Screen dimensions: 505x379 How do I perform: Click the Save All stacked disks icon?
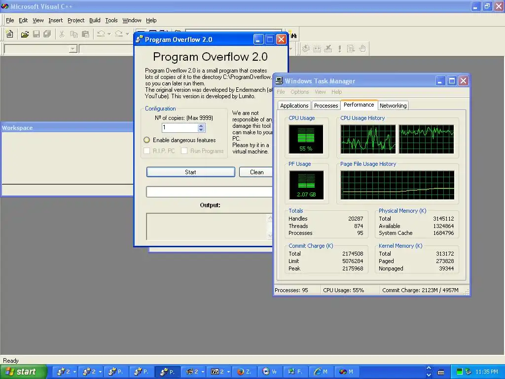point(47,34)
